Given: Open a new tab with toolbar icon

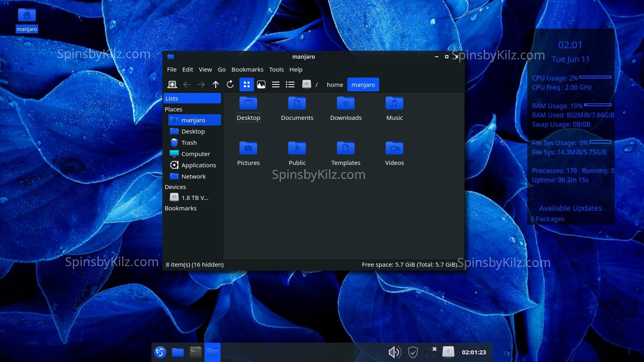Looking at the screenshot, I should click(172, 84).
